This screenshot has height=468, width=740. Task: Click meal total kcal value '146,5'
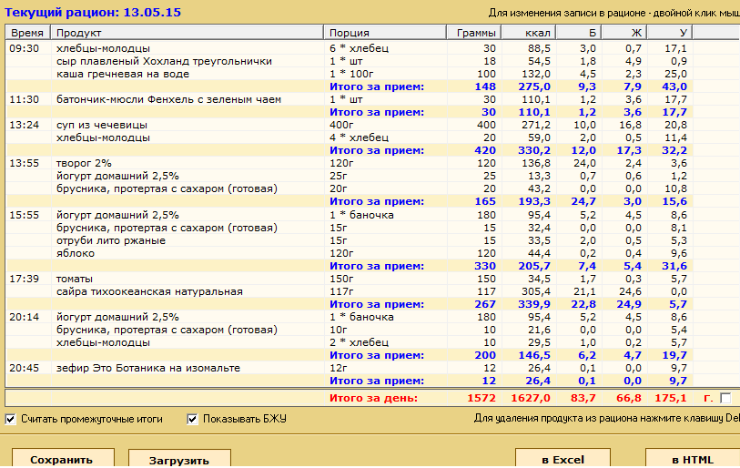534,355
